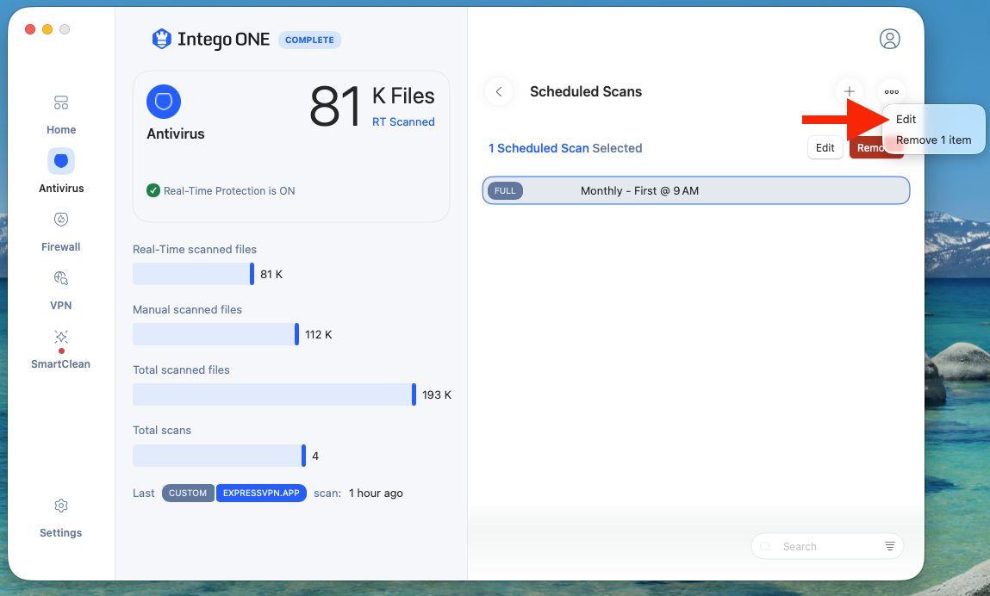Click the RT Scanned link
The height and width of the screenshot is (596, 990).
click(403, 121)
